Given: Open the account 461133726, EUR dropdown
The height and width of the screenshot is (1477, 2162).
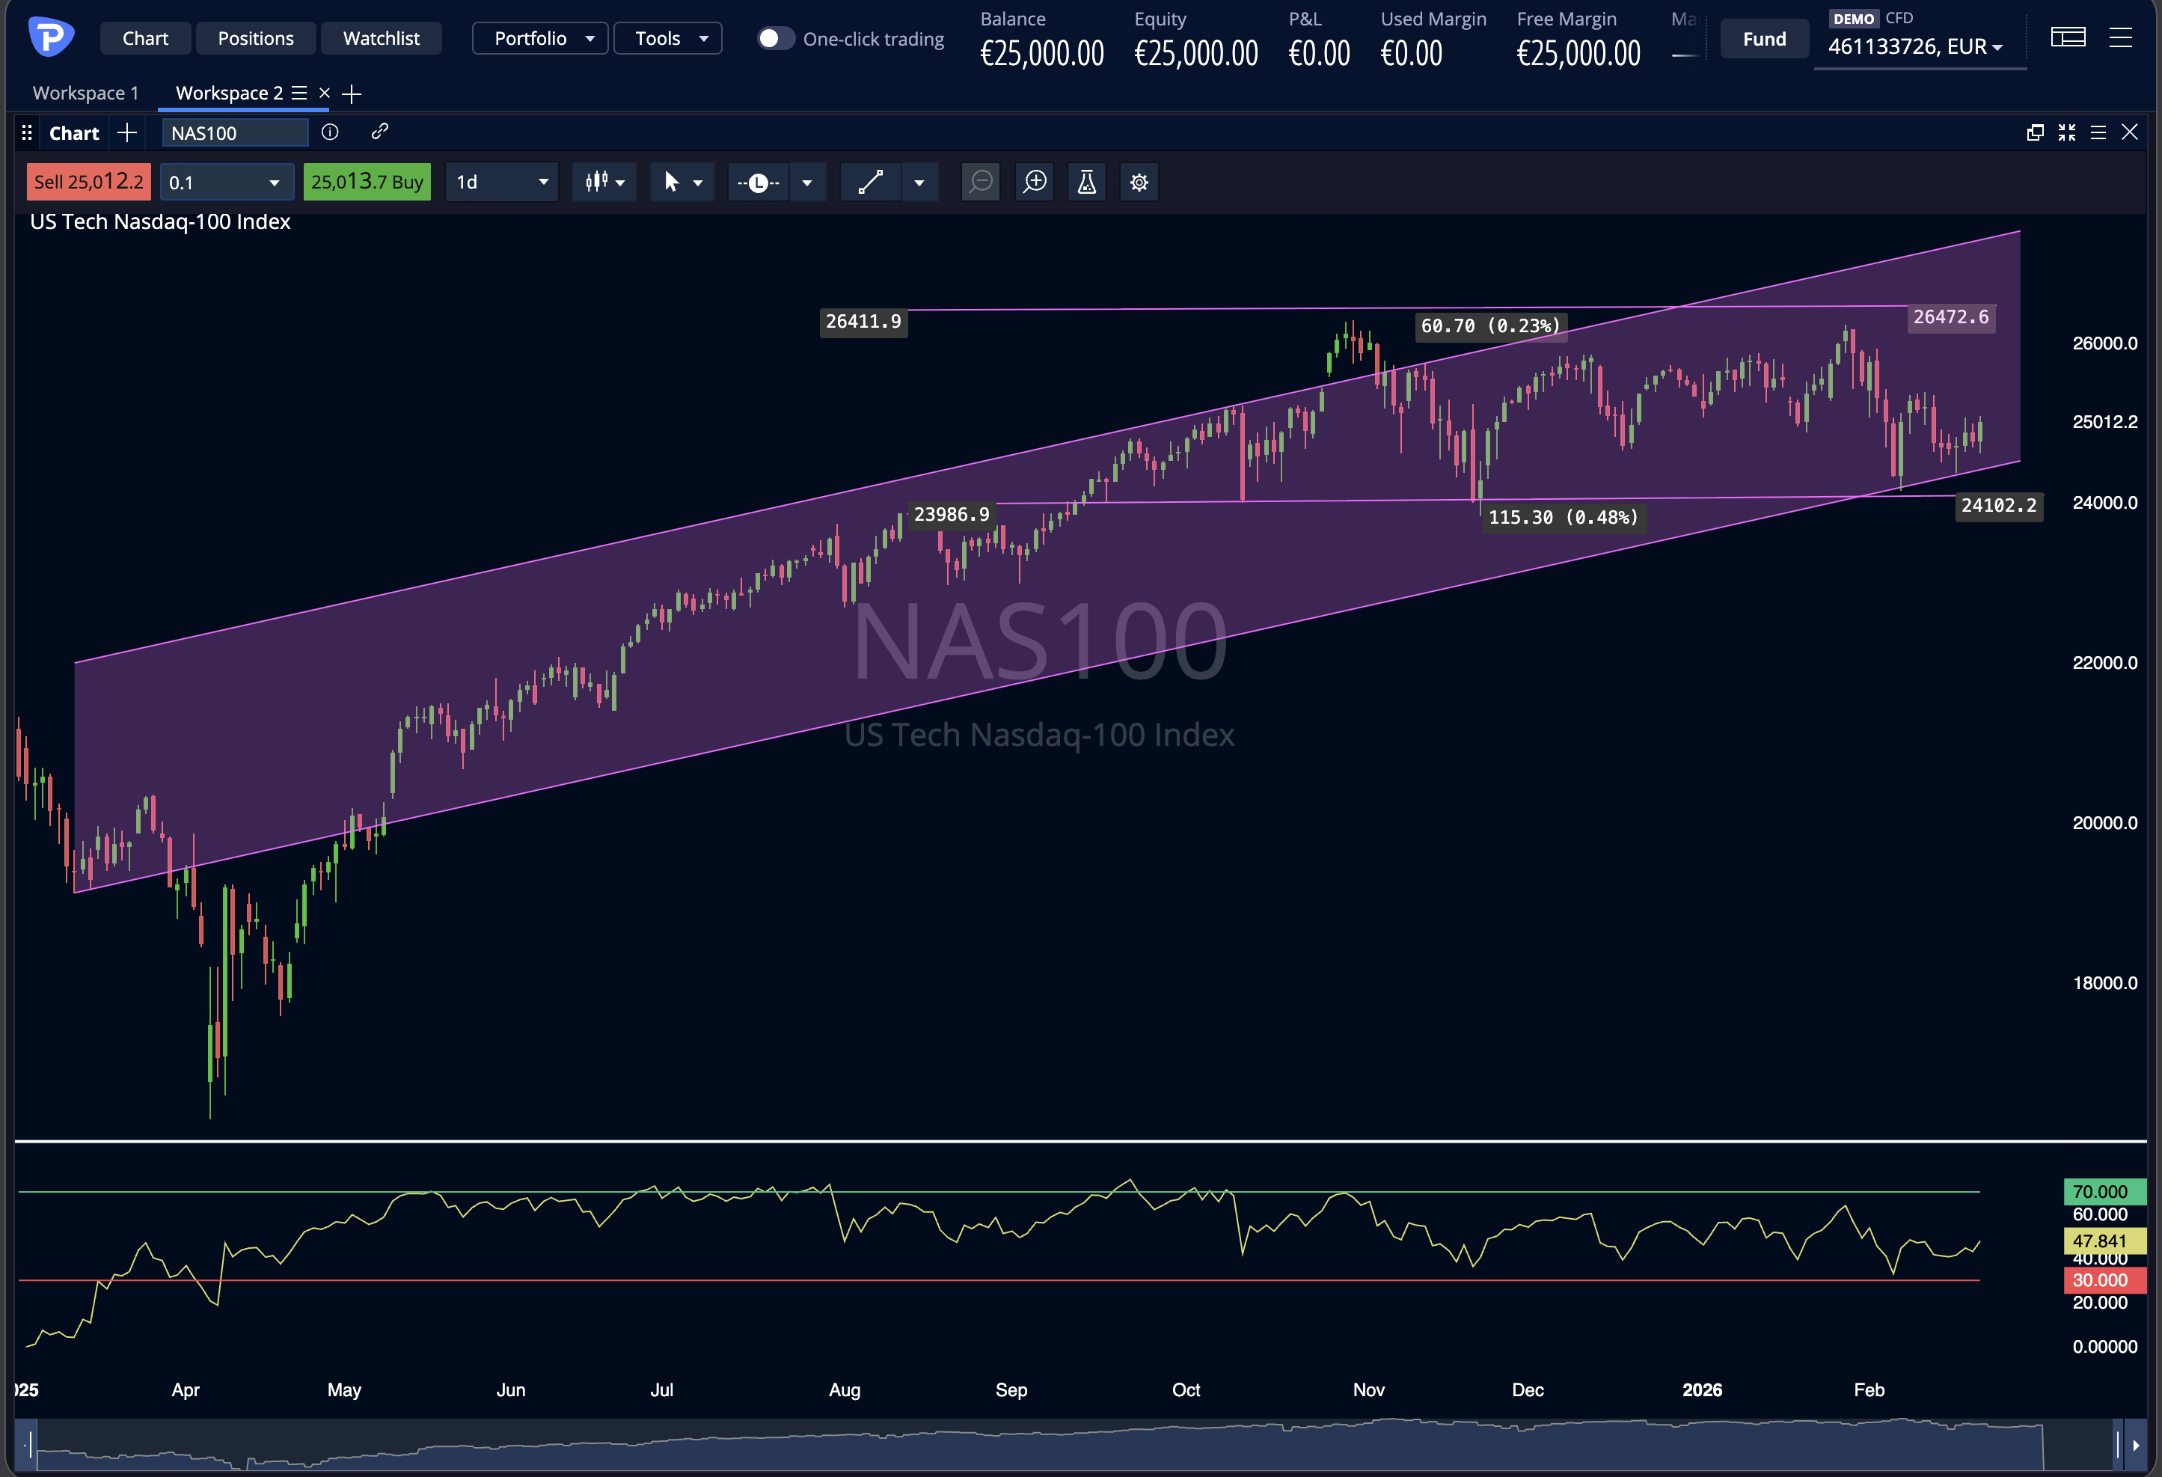Looking at the screenshot, I should click(x=1919, y=46).
